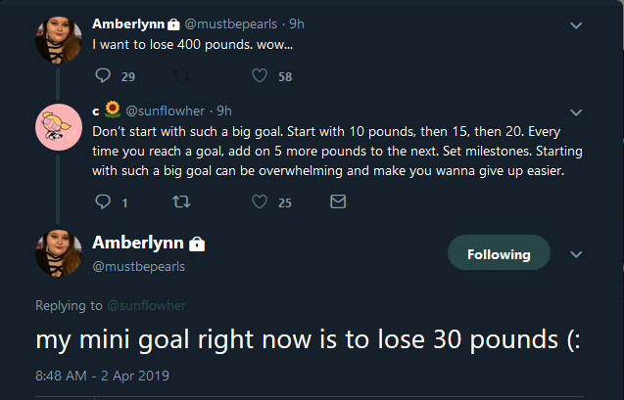
Task: Send @sunflowher tweet via direct message envelope
Action: [338, 201]
